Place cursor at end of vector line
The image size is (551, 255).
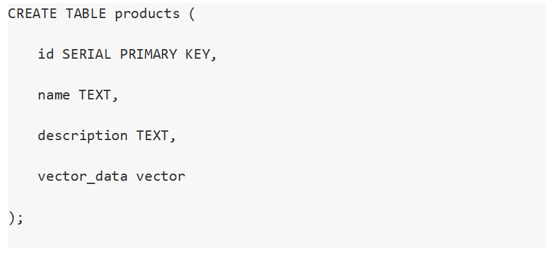pyautogui.click(x=186, y=176)
